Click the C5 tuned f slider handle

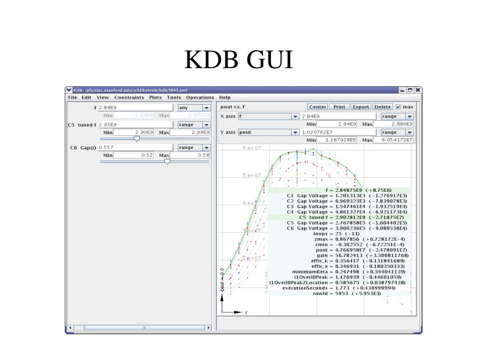click(137, 139)
